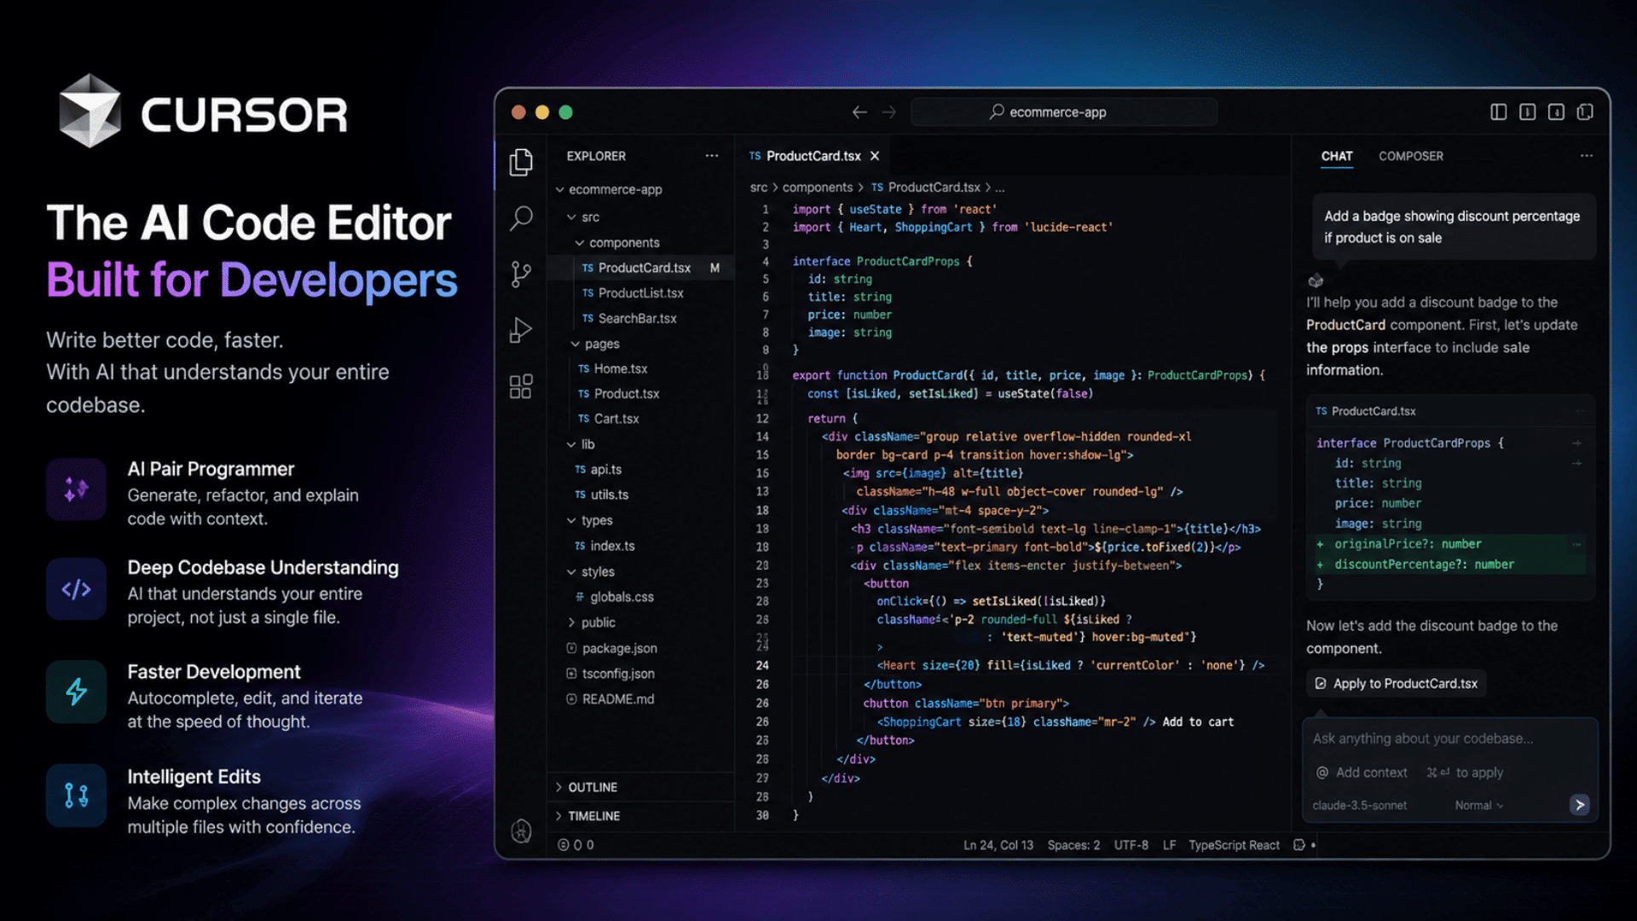Click LF end-of-line setting

[1169, 845]
